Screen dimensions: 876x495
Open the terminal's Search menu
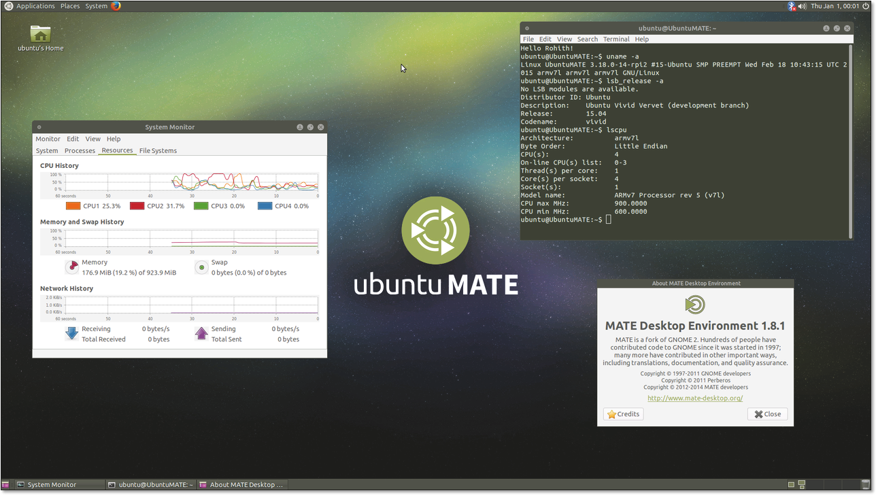coord(588,39)
